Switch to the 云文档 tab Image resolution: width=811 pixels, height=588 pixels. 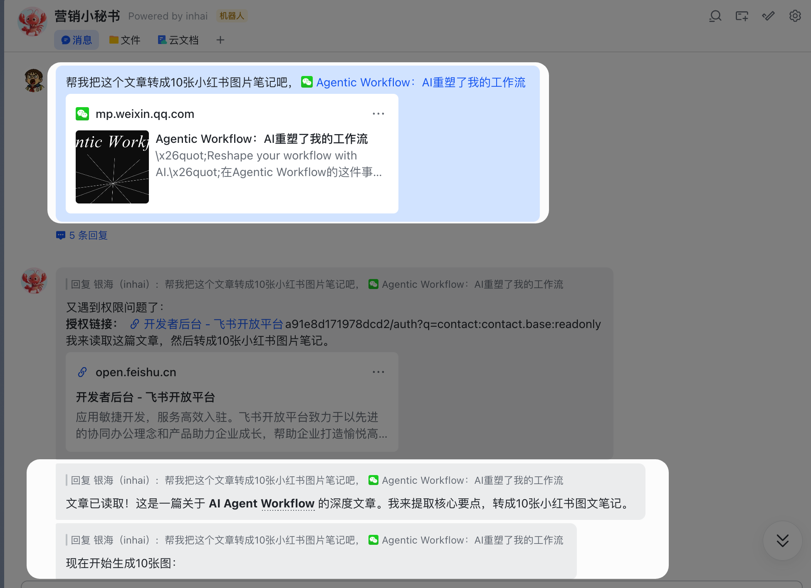[178, 40]
